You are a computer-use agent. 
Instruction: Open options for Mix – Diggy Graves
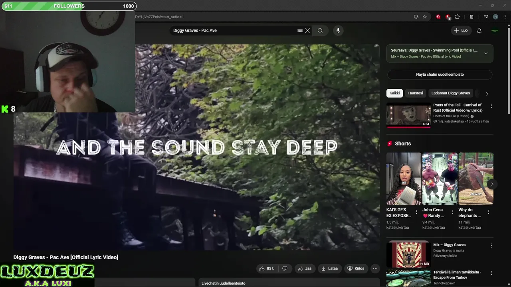point(491,246)
